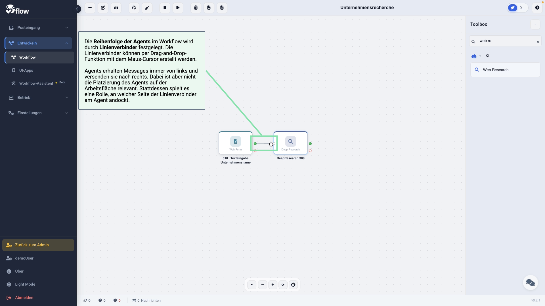Click the broom clean-up icon
The height and width of the screenshot is (306, 545).
point(147,8)
